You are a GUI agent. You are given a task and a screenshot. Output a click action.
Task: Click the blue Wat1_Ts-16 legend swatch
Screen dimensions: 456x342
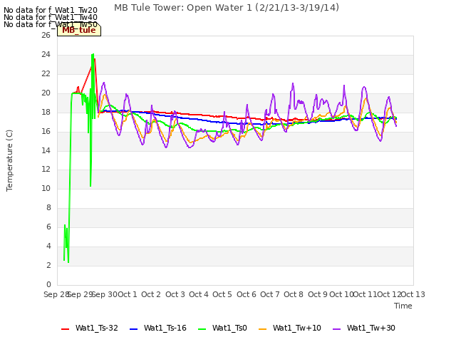coord(133,329)
